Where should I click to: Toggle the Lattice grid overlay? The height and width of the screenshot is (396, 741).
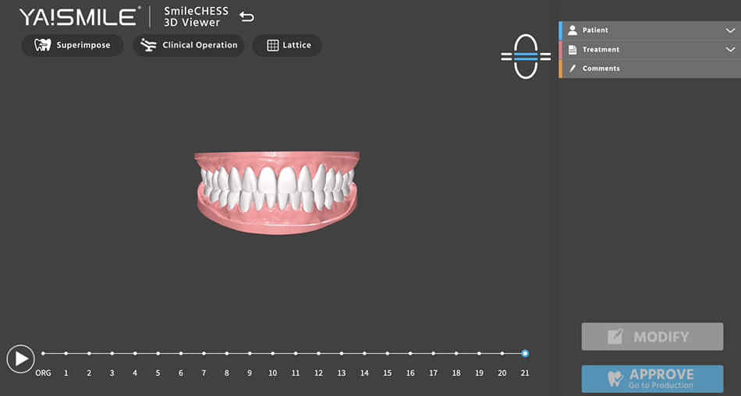click(287, 45)
